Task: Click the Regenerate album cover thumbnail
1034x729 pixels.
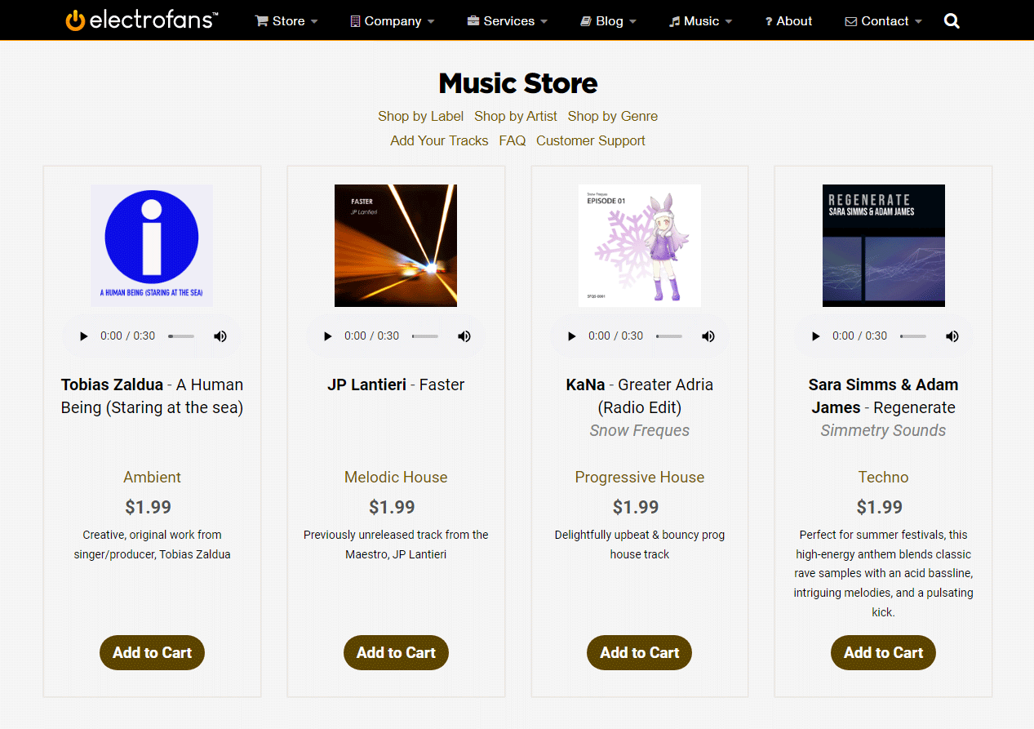Action: (x=883, y=246)
